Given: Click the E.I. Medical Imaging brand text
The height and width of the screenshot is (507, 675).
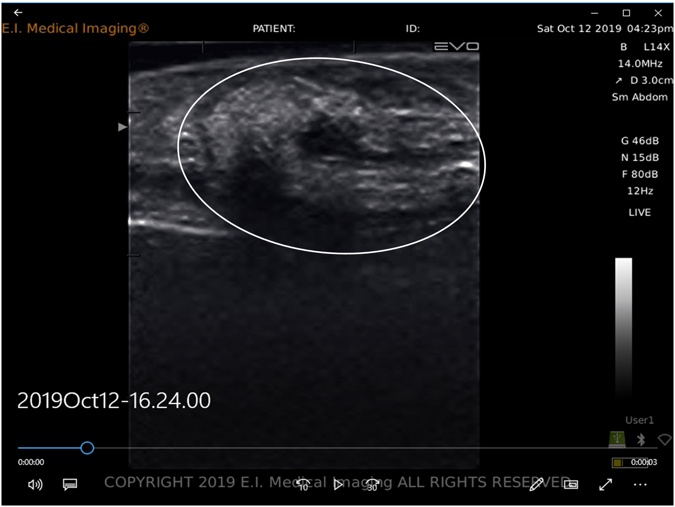Looking at the screenshot, I should (75, 29).
